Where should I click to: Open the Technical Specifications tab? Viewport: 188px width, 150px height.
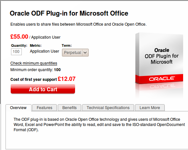coord(108,108)
